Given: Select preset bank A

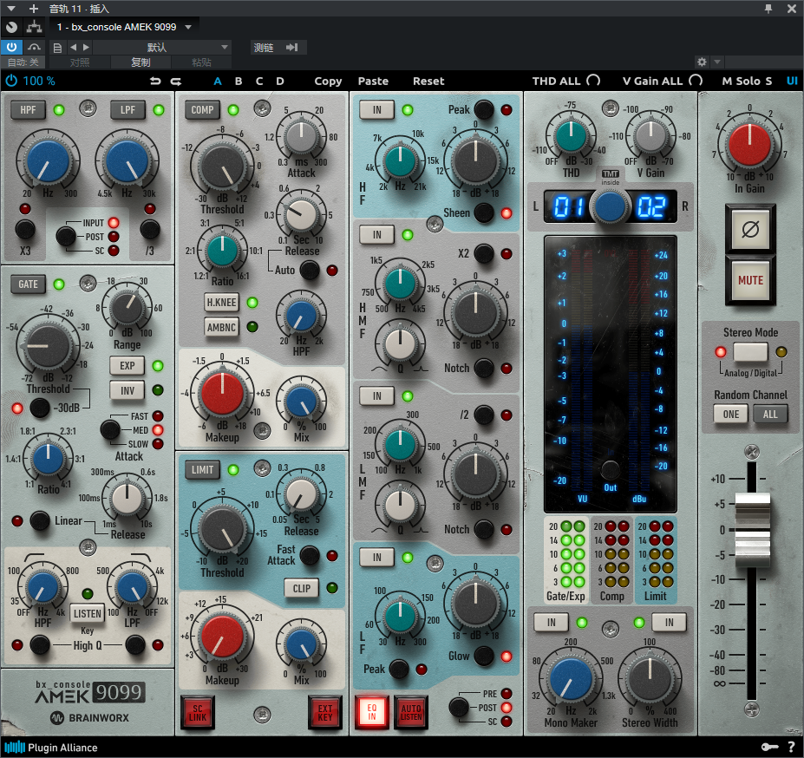Looking at the screenshot, I should tap(218, 81).
